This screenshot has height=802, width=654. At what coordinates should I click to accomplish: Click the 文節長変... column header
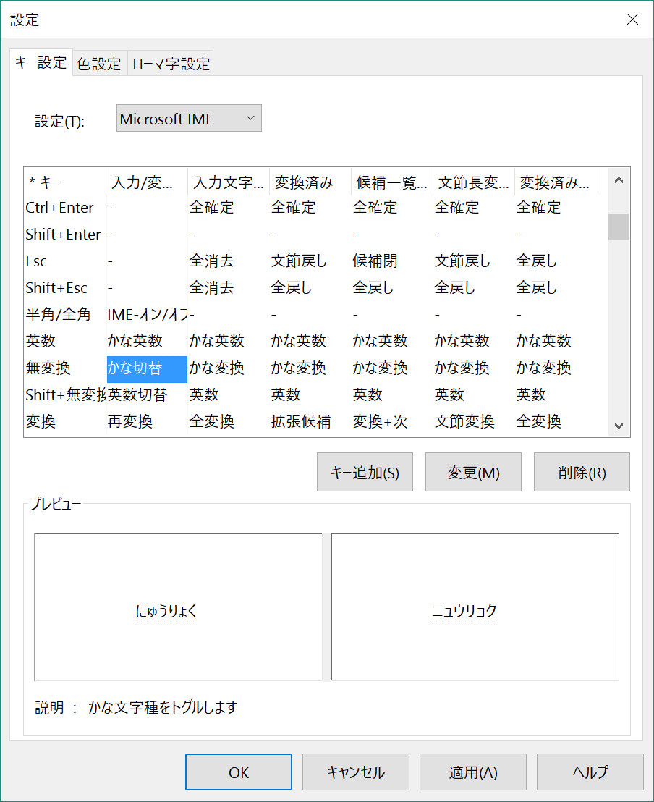tap(474, 182)
